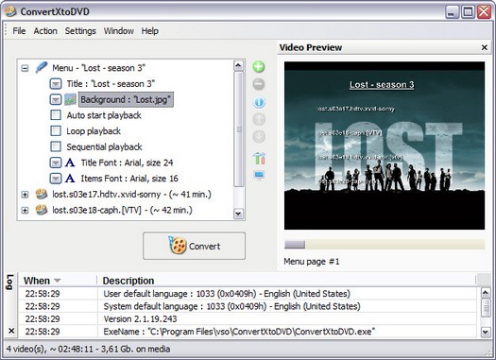Open the settings tools icon
Viewport: 496px width, 360px height.
pyautogui.click(x=259, y=158)
